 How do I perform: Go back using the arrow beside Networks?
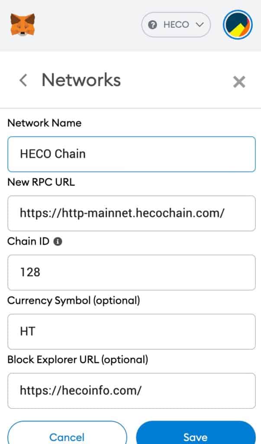23,80
